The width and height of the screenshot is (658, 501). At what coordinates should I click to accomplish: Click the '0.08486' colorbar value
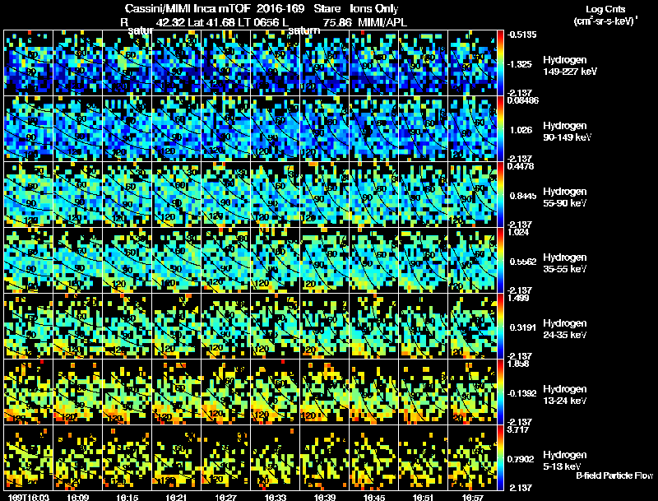tap(523, 100)
